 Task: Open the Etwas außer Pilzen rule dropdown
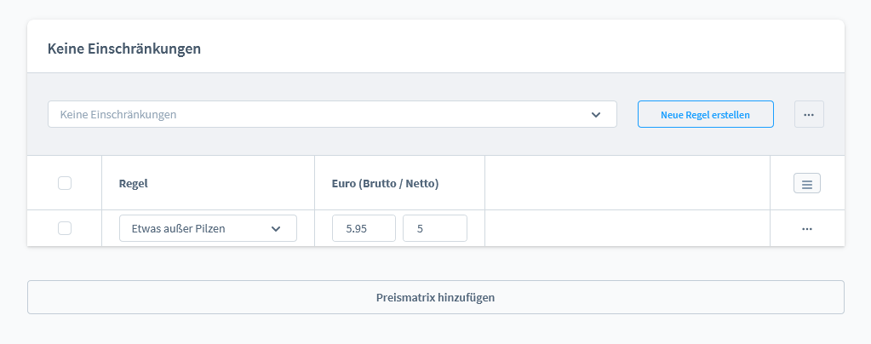click(x=208, y=228)
